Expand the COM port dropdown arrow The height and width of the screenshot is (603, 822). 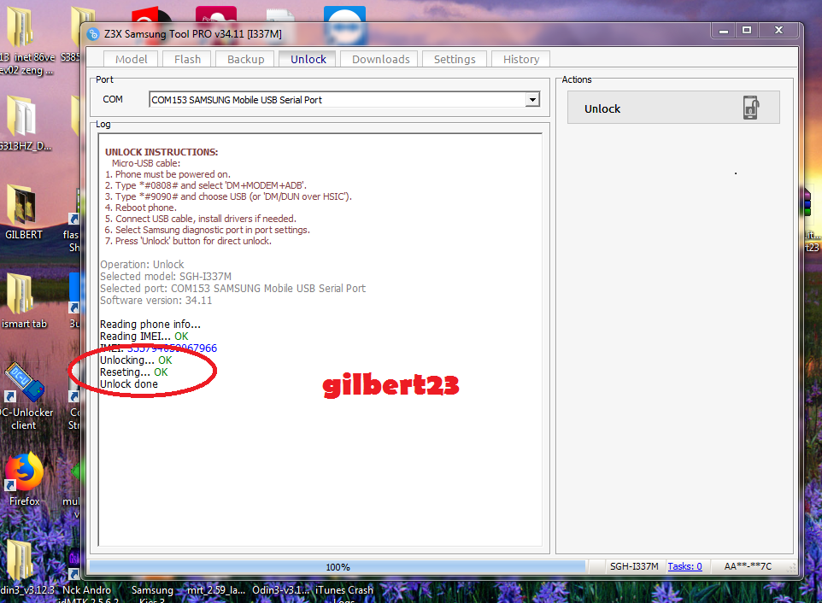tap(532, 100)
